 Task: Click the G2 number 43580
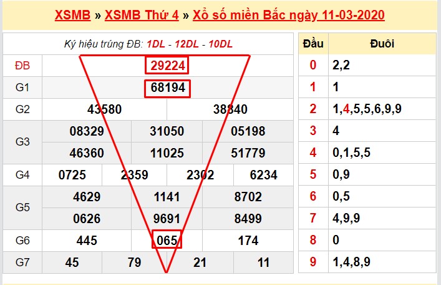click(x=105, y=109)
